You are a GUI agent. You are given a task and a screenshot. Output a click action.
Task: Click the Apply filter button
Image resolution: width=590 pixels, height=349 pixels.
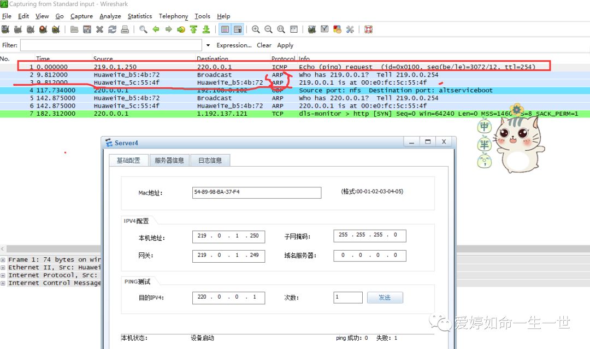click(285, 45)
